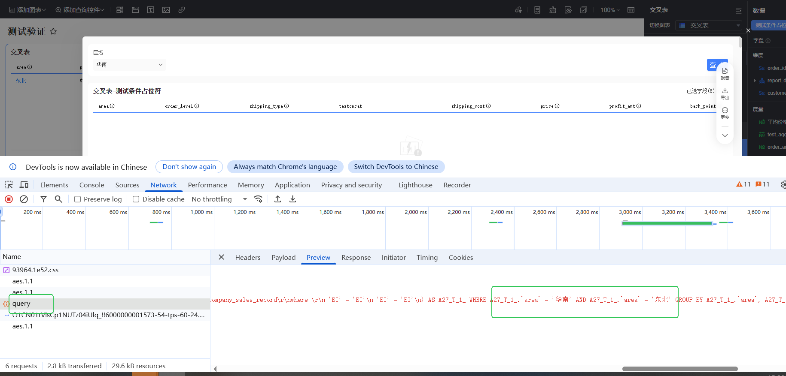Screen dimensions: 786x376
Task: Favorite the 测试验证 dashboard with star
Action: [x=53, y=31]
